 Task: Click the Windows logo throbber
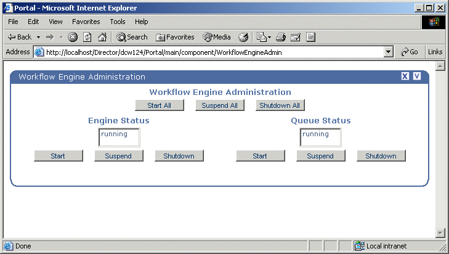coord(434,22)
